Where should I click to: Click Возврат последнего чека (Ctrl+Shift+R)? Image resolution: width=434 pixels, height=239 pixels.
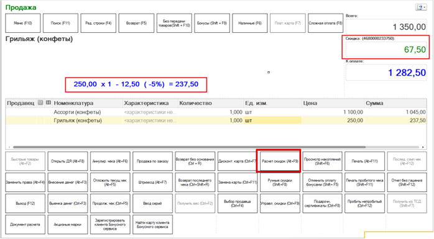195,183
